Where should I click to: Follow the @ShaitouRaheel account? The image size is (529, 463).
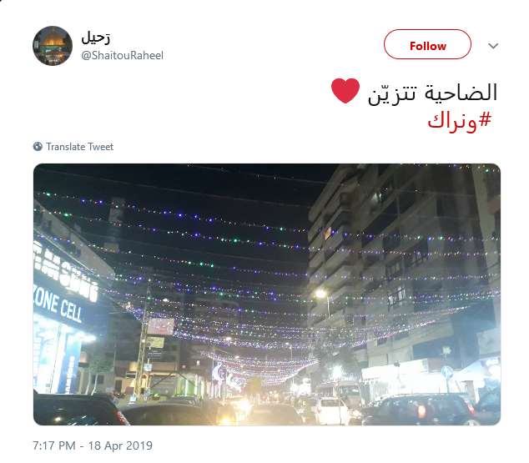click(x=427, y=44)
